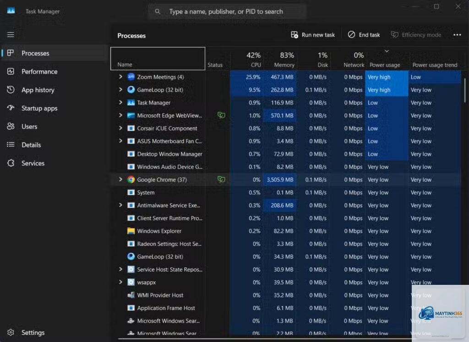Click the search magnifier icon
The image size is (469, 342).
[158, 11]
